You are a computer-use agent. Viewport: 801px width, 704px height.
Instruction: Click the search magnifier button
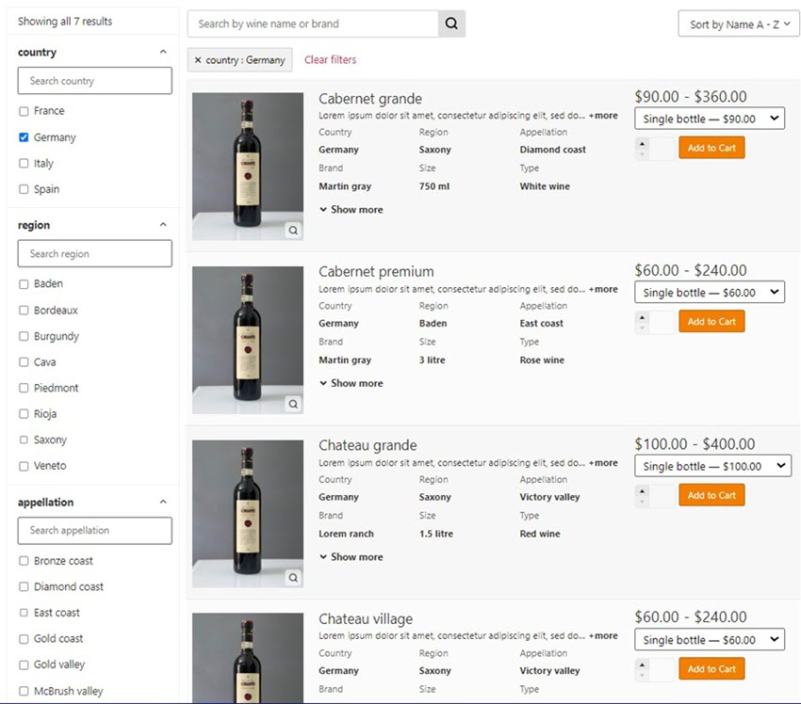pyautogui.click(x=451, y=24)
